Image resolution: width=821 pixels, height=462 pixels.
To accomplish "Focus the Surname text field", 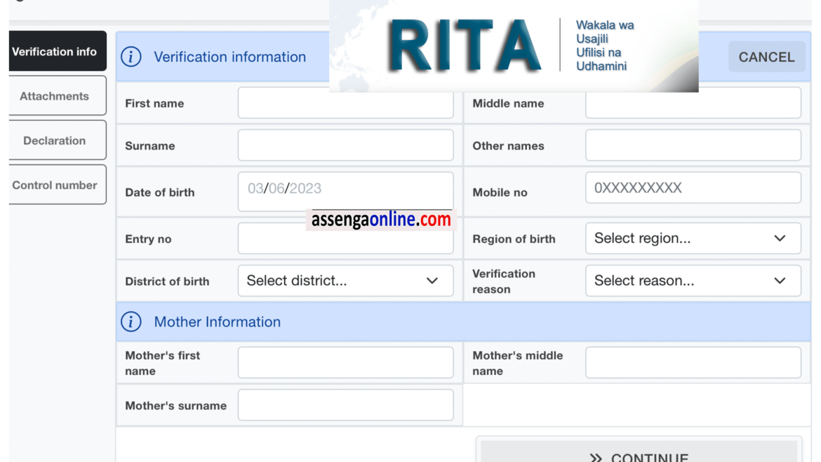I will [345, 146].
